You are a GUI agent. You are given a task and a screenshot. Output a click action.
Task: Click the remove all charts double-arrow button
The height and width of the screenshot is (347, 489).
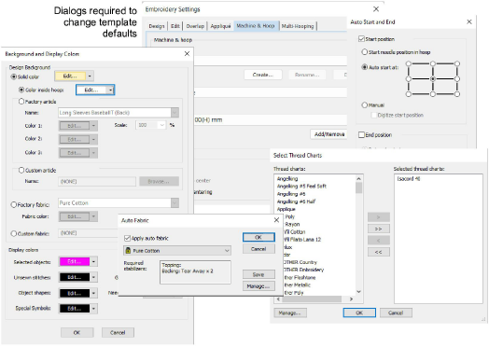click(379, 252)
